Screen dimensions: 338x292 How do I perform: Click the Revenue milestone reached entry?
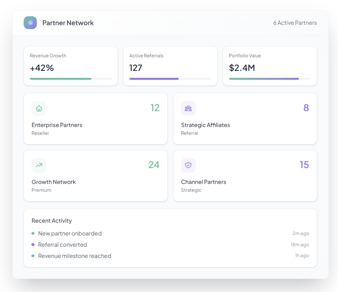click(x=74, y=256)
